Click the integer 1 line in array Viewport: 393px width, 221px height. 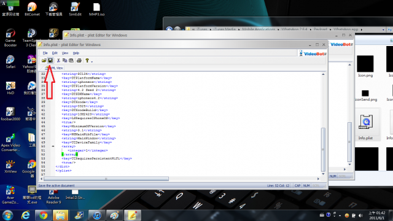click(x=87, y=150)
